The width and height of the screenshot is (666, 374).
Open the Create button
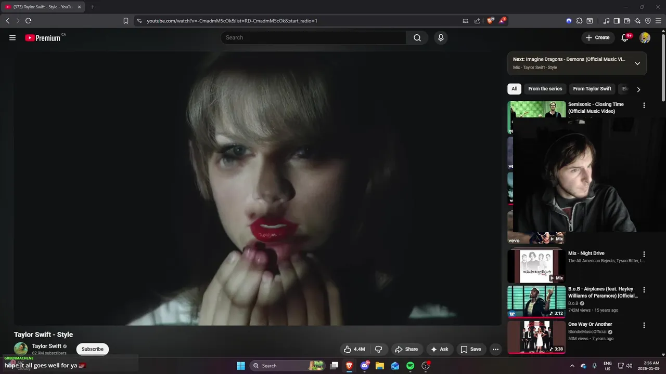[x=597, y=37]
